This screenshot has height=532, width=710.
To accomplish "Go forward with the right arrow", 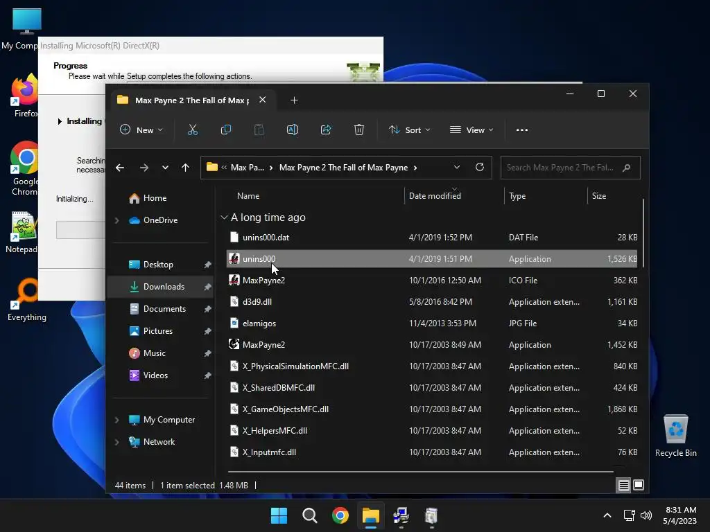I will coord(144,168).
